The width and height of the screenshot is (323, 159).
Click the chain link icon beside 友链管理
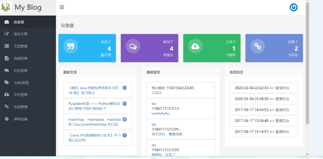[x=7, y=107]
